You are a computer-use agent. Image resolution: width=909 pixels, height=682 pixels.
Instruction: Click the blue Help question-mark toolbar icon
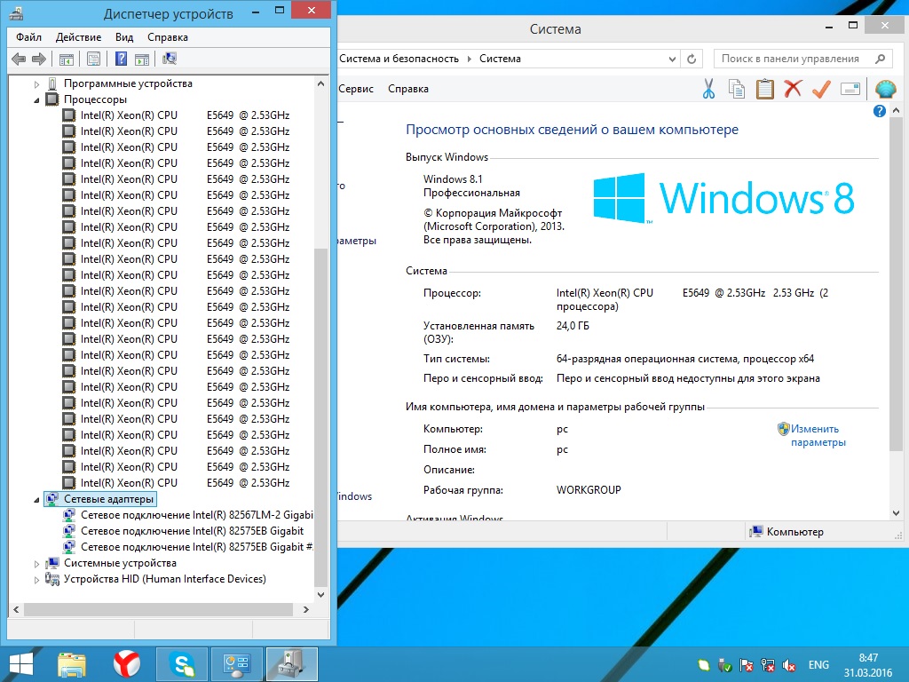(x=121, y=59)
